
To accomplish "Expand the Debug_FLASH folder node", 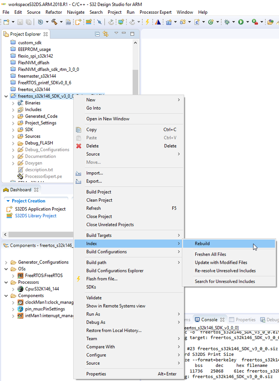I will tap(13, 143).
